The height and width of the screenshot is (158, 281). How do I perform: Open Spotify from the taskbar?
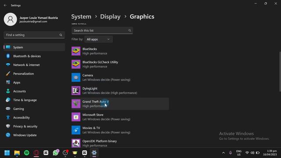27,153
